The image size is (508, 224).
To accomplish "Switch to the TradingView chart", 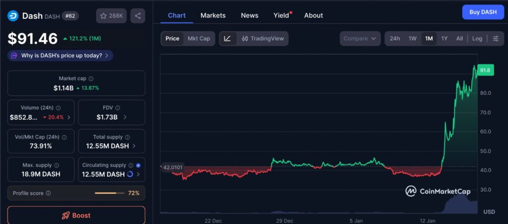I will (x=263, y=39).
